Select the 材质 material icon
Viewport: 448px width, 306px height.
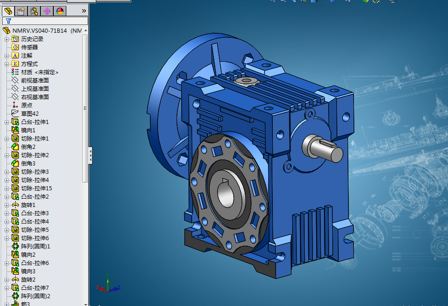pyautogui.click(x=15, y=72)
